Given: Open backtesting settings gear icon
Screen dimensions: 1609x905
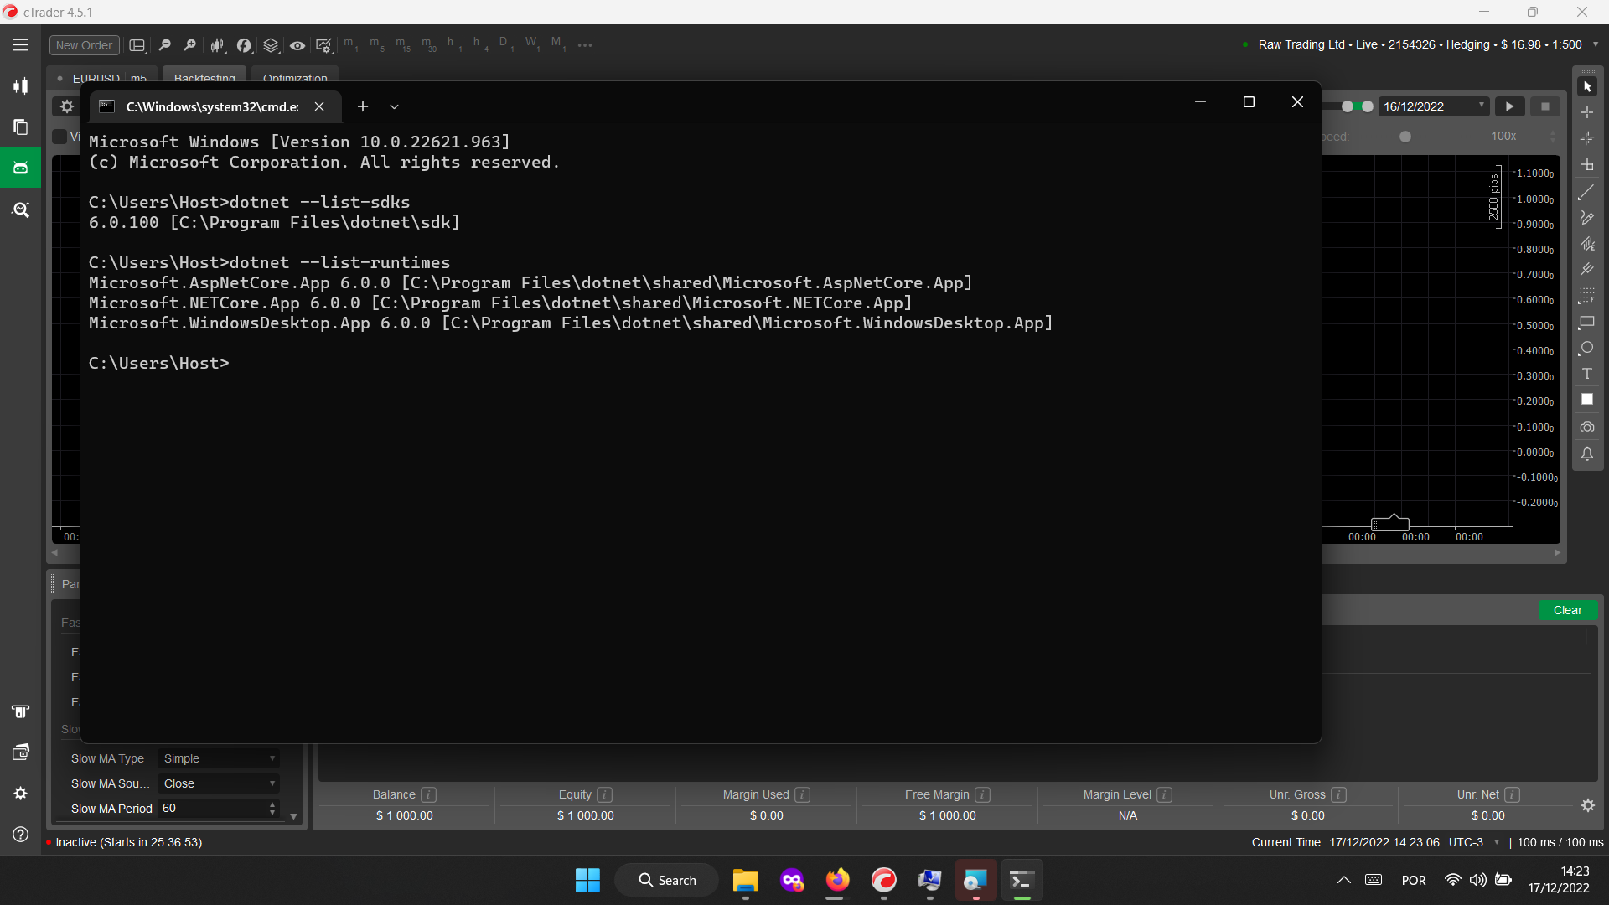Looking at the screenshot, I should (67, 106).
